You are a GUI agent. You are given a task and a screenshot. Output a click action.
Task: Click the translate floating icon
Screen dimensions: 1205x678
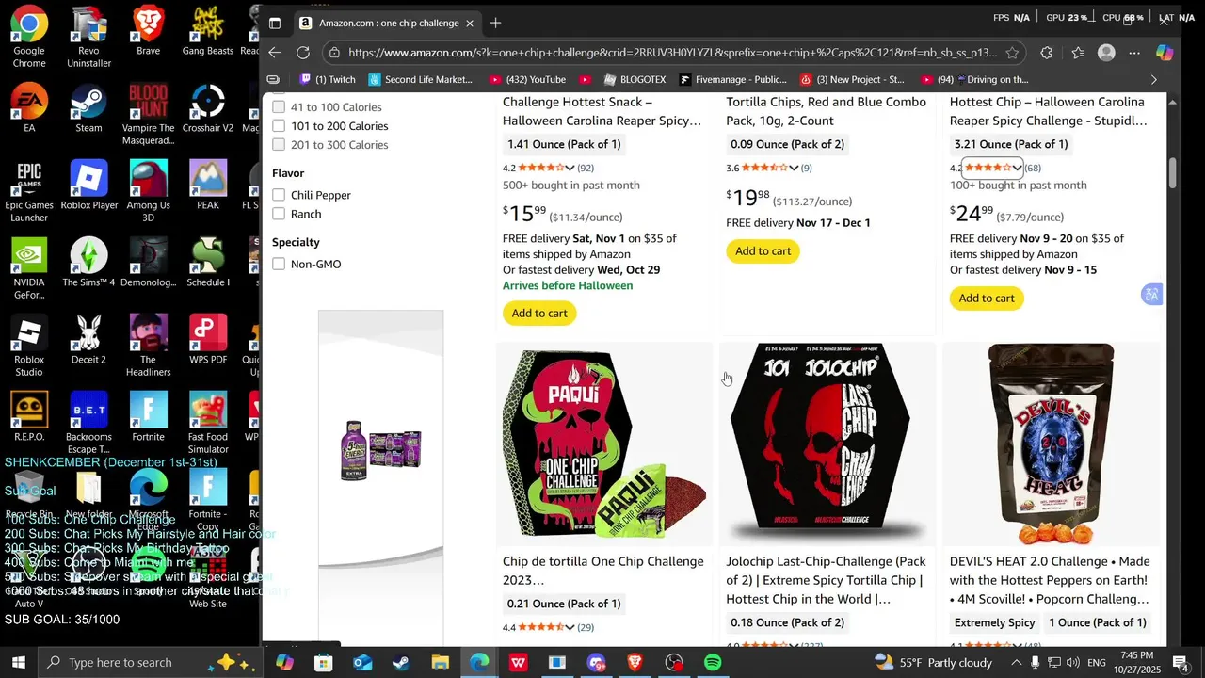[1151, 295]
